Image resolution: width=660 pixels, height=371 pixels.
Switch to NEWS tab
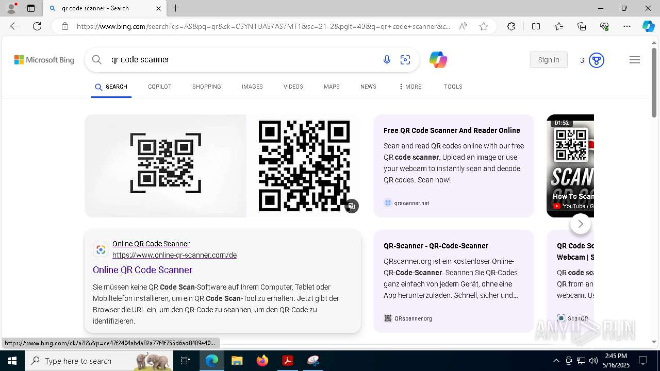[x=368, y=87]
